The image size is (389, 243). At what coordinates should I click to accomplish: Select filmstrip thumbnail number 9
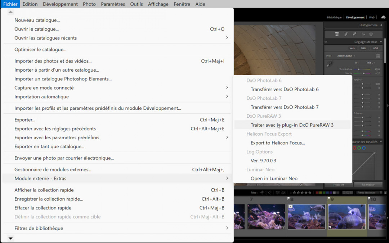pyautogui.click(x=347, y=217)
